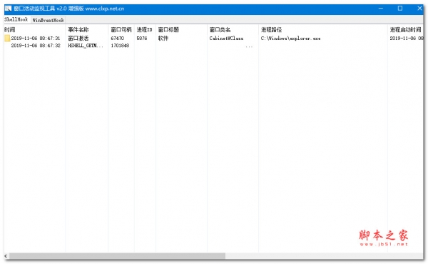
Task: Sort by 时间 column header
Action: tap(10, 29)
